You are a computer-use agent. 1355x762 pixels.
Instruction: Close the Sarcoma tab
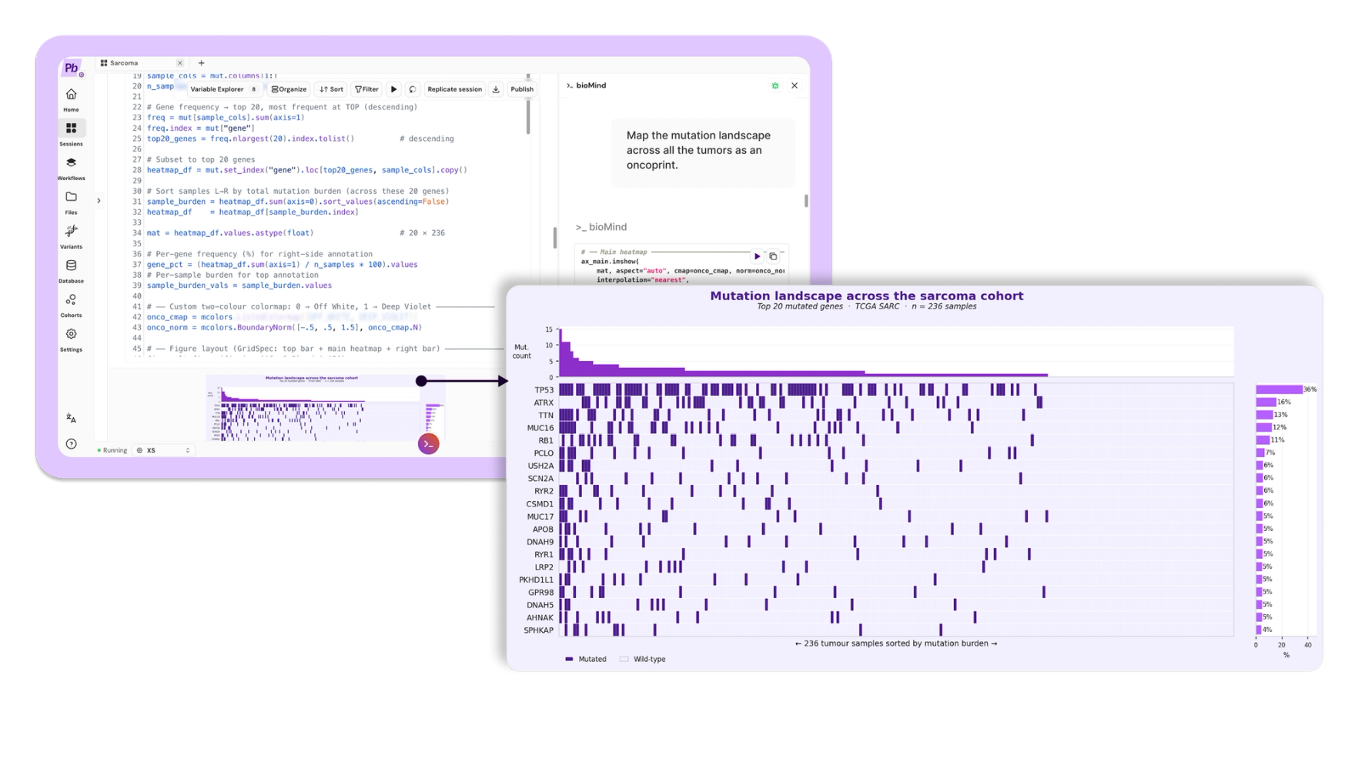(x=180, y=63)
